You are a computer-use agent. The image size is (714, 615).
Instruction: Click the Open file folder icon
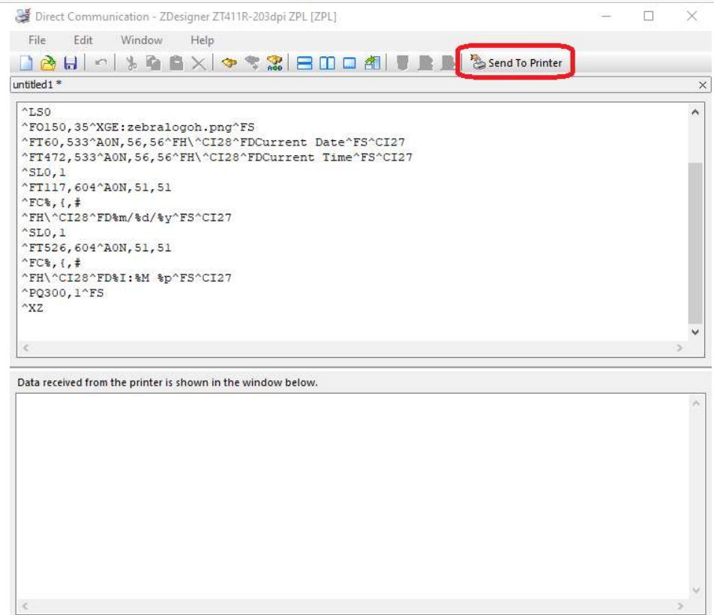[x=47, y=64]
